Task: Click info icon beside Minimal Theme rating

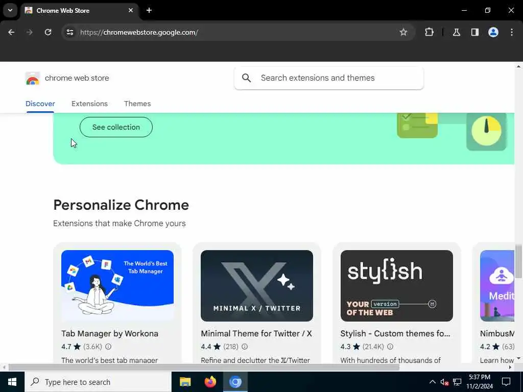Action: click(x=245, y=347)
